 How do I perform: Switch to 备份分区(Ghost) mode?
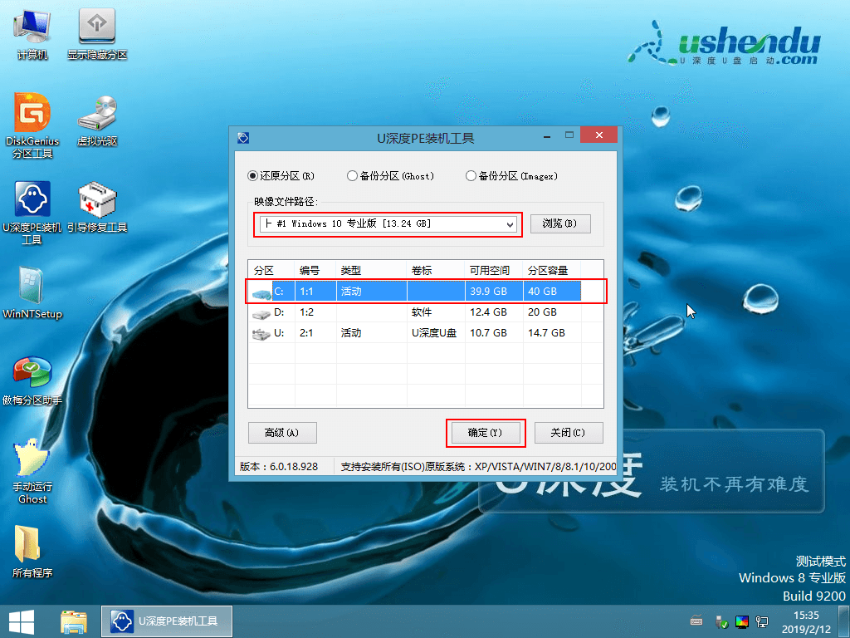(x=352, y=176)
